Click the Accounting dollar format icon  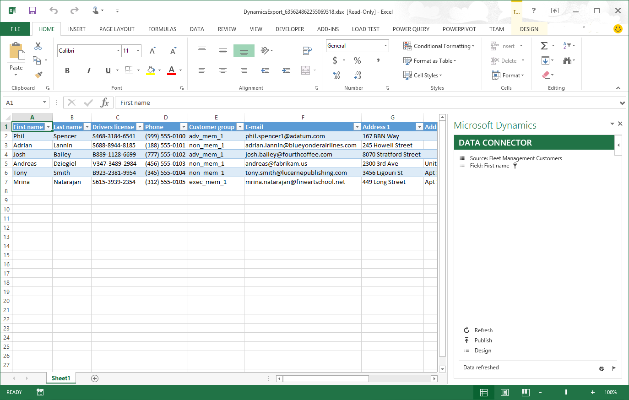(x=335, y=60)
